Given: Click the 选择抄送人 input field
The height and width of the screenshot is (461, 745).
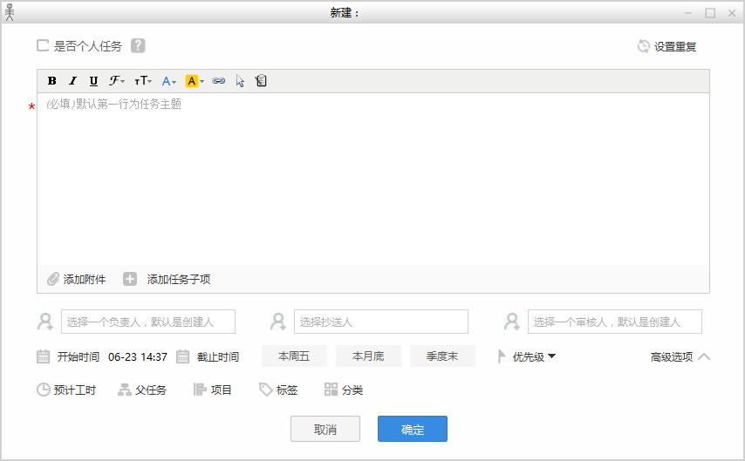Looking at the screenshot, I should (380, 322).
